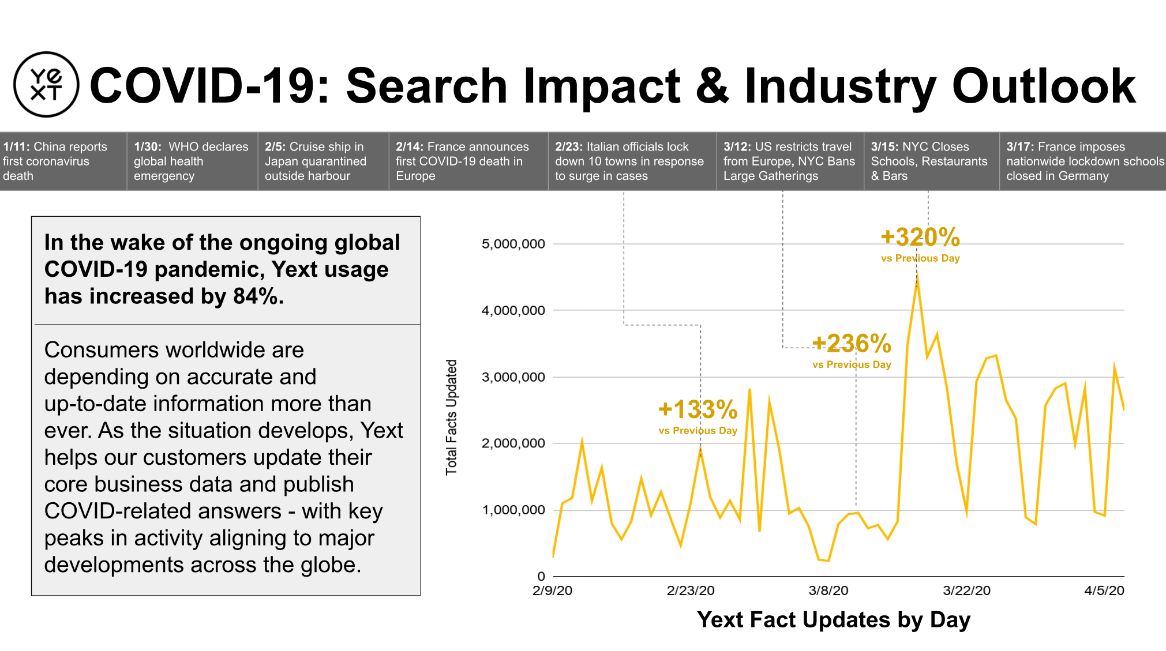Click the 3/22/20 x-axis date label

pyautogui.click(x=966, y=590)
